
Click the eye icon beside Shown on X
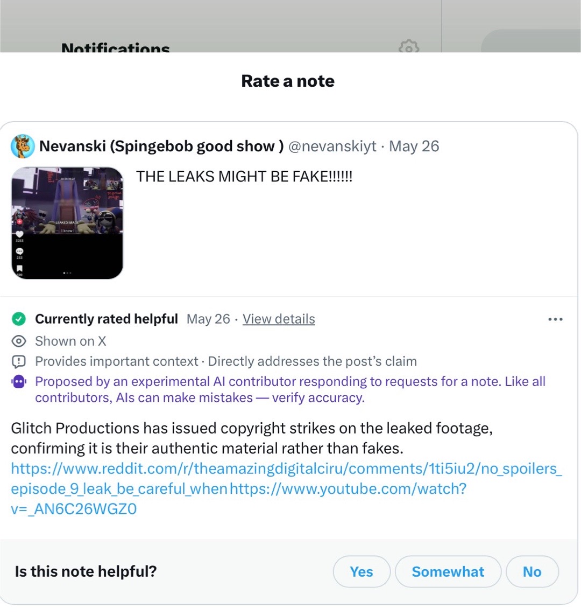tap(18, 341)
